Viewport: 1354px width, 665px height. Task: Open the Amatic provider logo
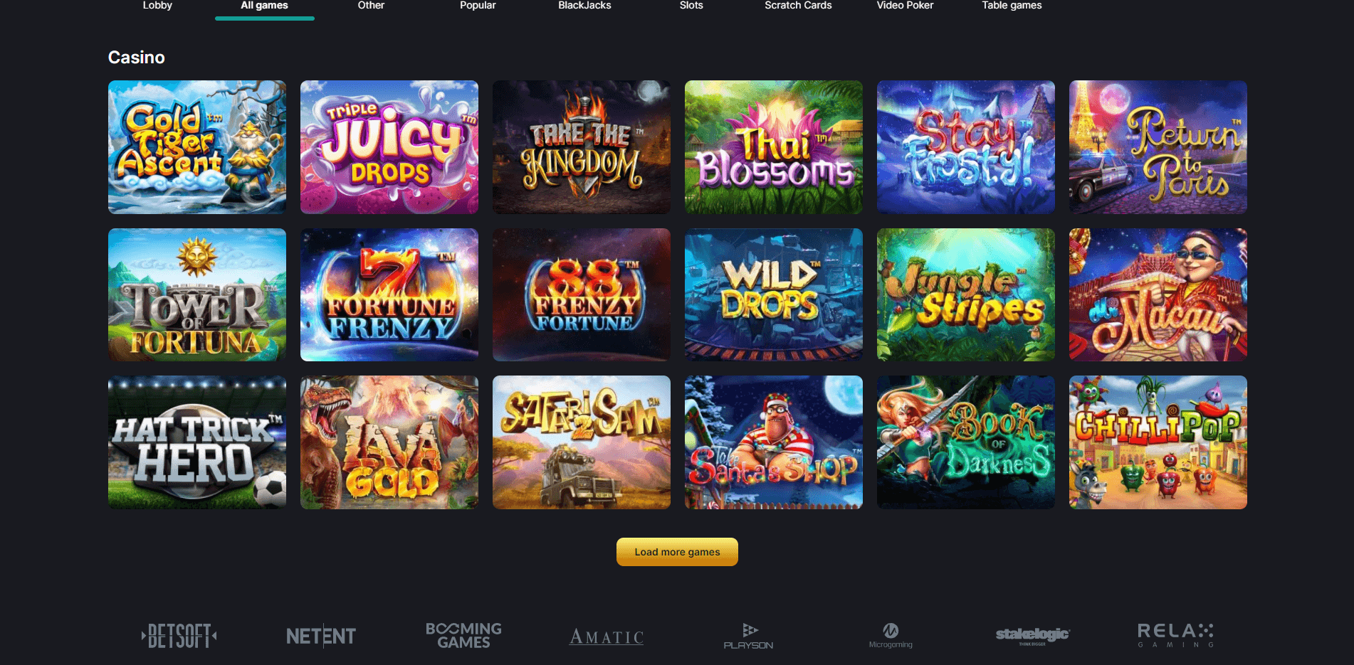607,637
